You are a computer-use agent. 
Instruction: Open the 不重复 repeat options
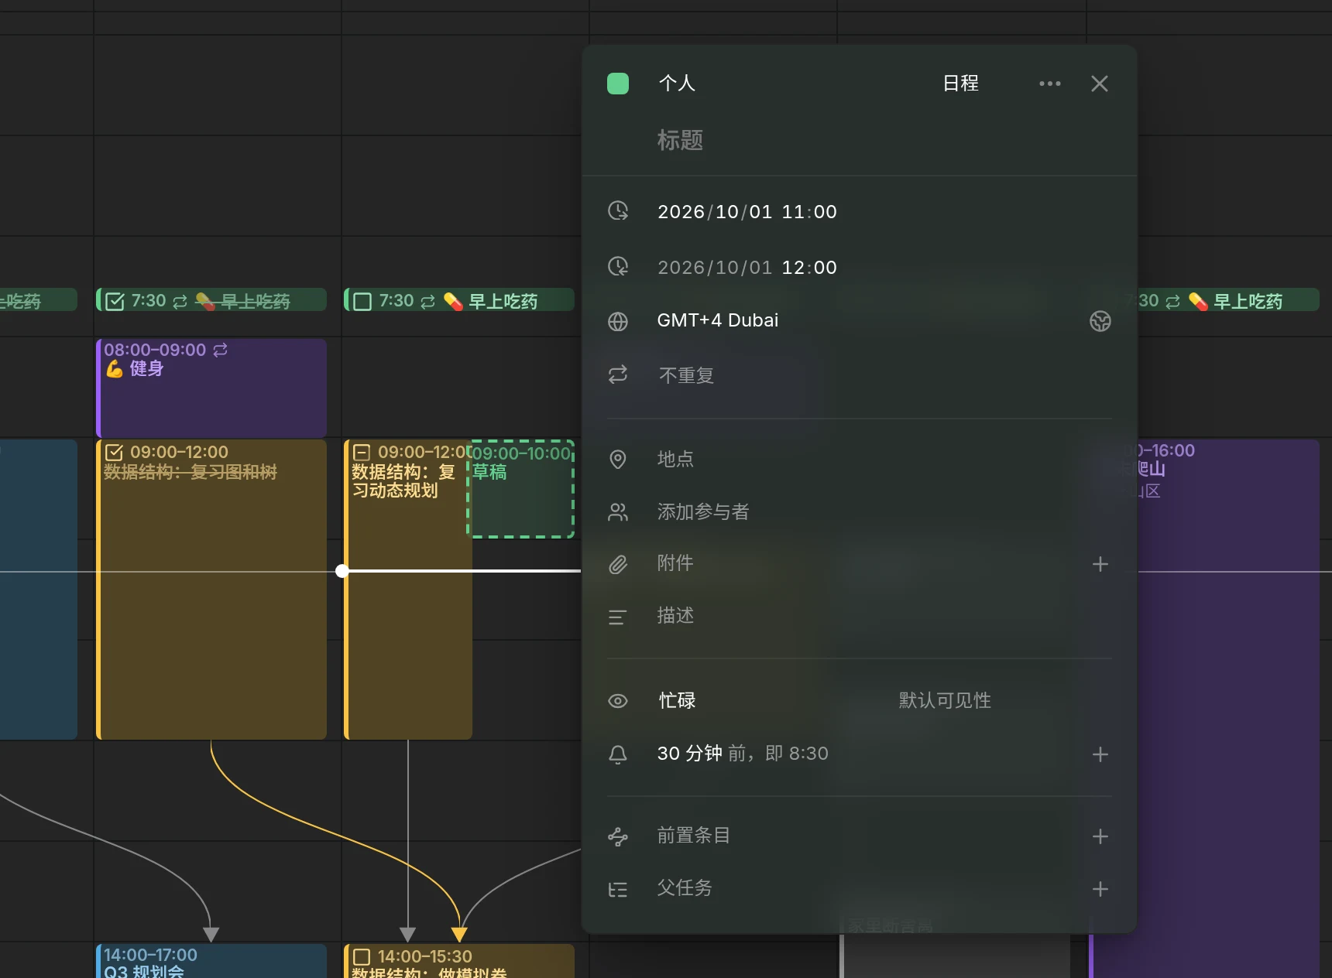(686, 376)
